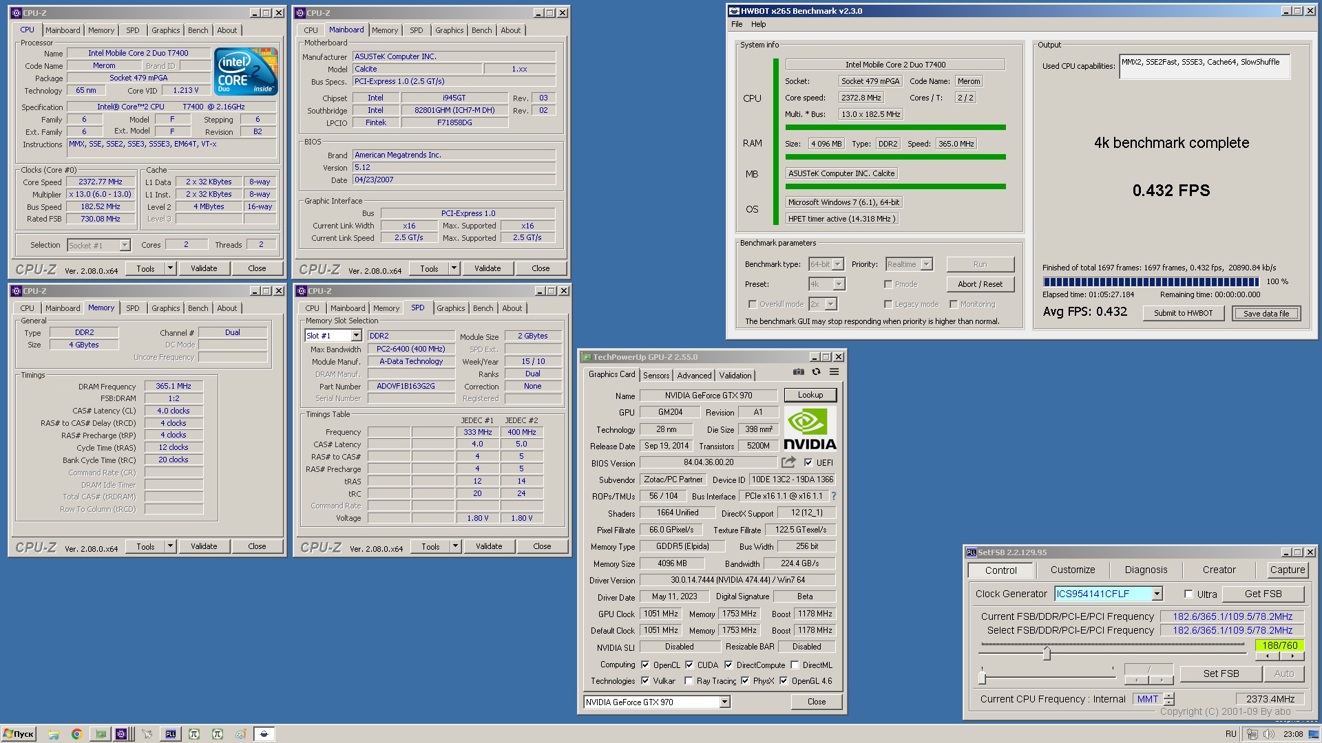Click SetFSB title bar icon

pos(971,552)
